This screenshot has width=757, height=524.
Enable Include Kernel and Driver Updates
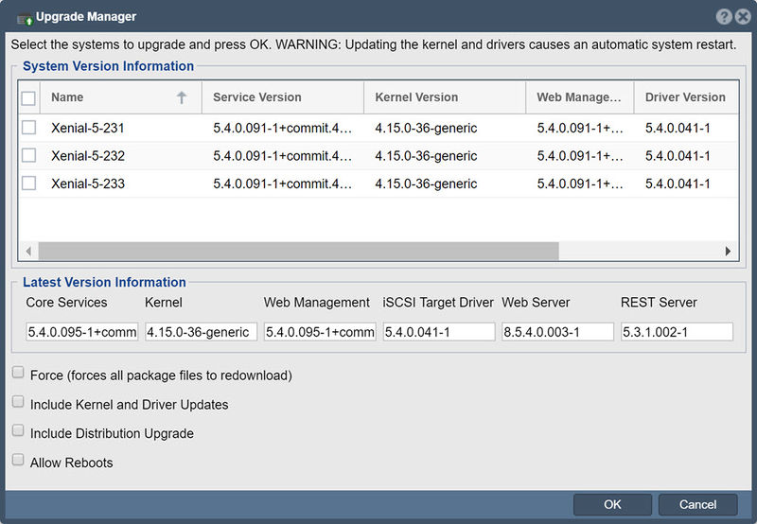click(x=18, y=401)
